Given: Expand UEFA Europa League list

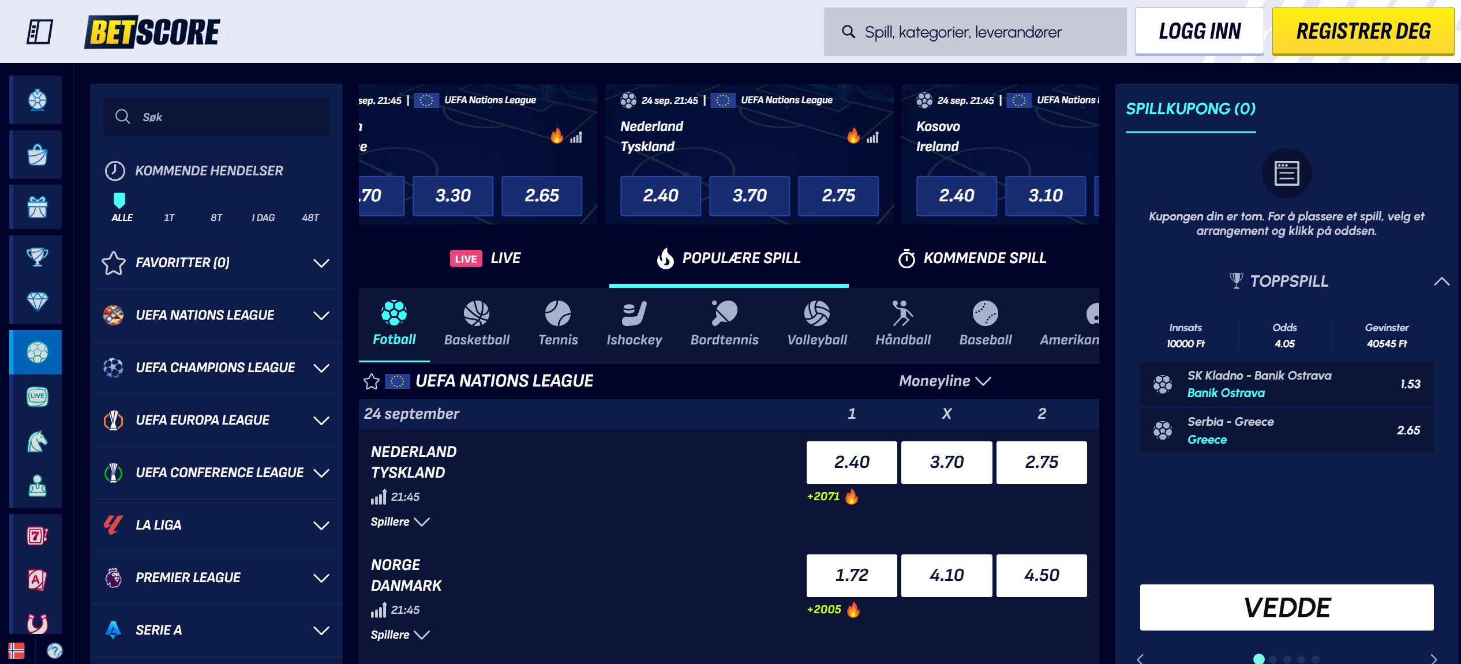Looking at the screenshot, I should (216, 420).
